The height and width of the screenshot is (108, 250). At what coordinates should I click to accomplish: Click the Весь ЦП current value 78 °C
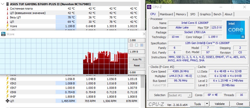(x=71, y=17)
